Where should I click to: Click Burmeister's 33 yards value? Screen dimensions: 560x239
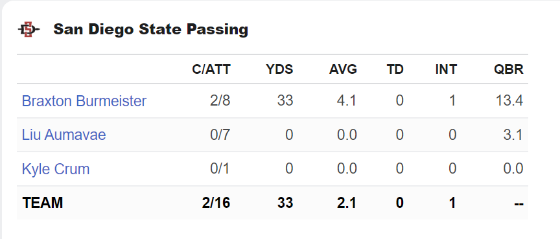[x=285, y=101]
